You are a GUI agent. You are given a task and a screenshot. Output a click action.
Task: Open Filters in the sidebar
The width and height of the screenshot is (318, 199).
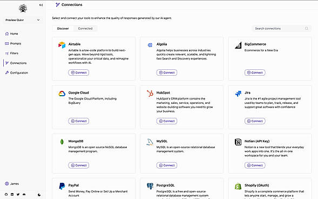pyautogui.click(x=11, y=53)
